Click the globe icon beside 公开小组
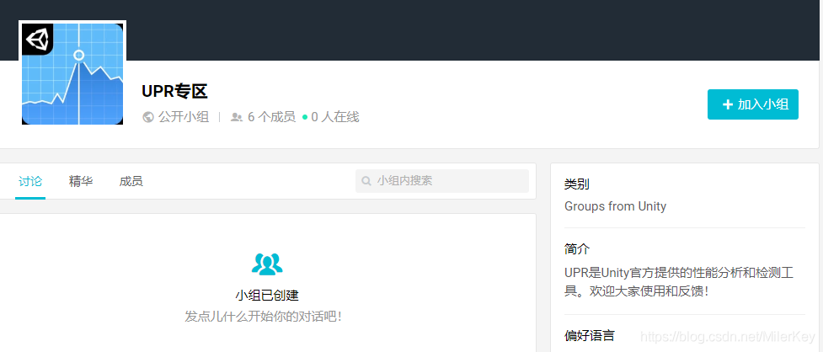823x352 pixels. pyautogui.click(x=147, y=117)
